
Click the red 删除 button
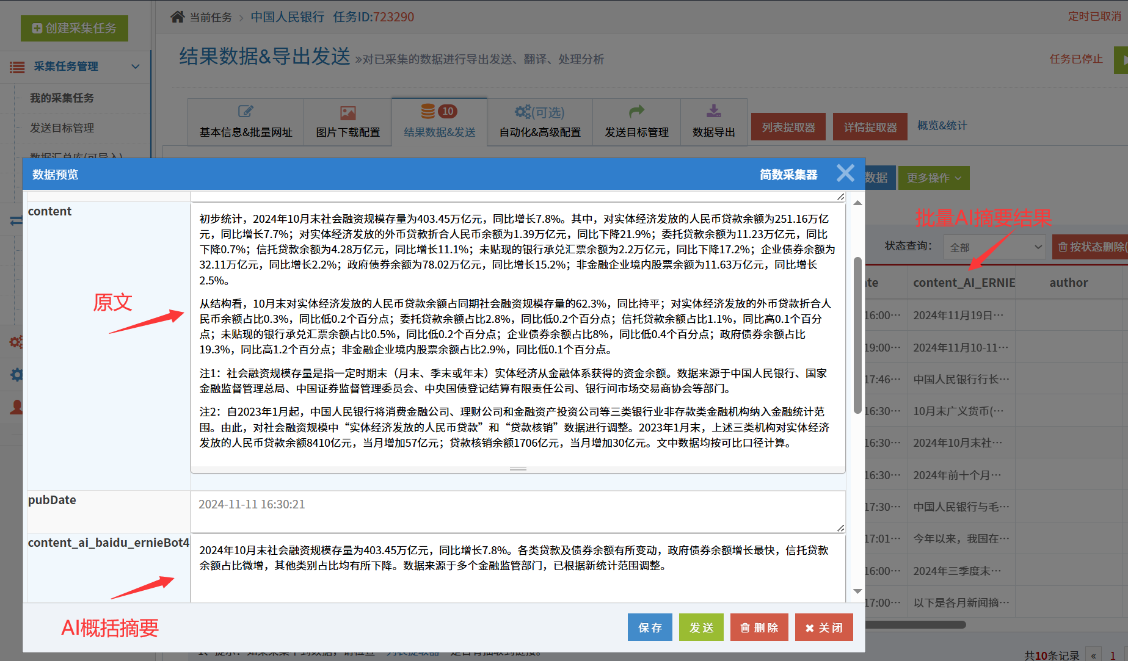759,627
